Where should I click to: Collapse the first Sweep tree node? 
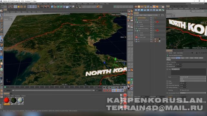[x=136, y=22]
